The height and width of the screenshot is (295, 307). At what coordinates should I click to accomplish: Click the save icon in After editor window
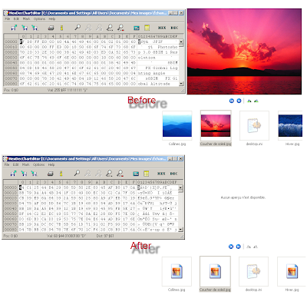(24, 174)
